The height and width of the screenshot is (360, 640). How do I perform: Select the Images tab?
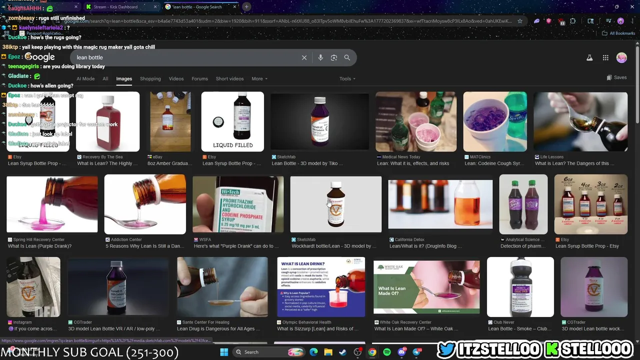(x=124, y=79)
